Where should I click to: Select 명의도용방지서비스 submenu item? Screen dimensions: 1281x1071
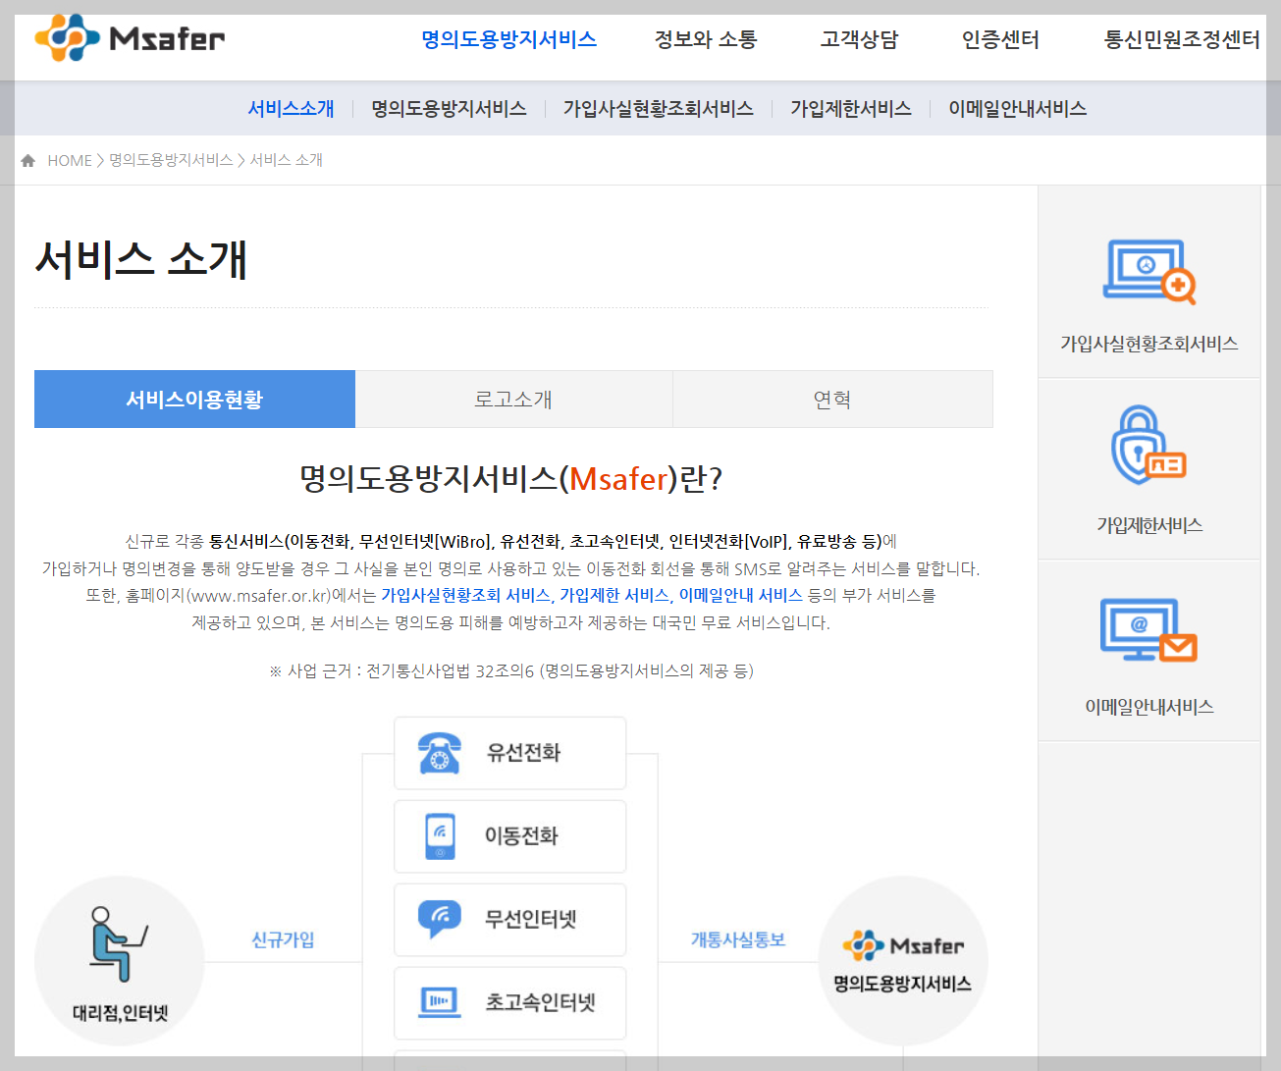[x=449, y=108]
